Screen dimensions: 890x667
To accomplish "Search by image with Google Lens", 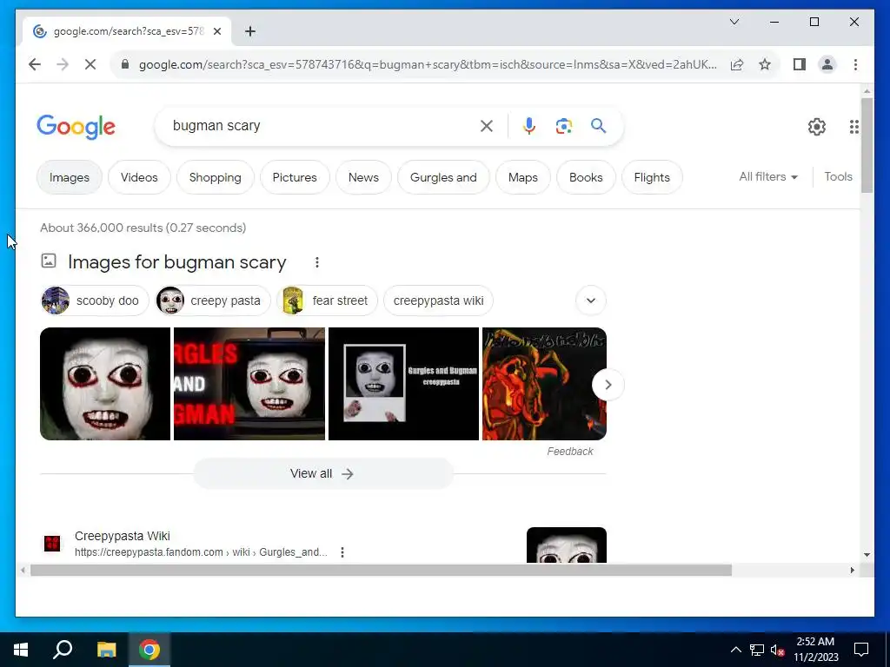I will tap(563, 126).
